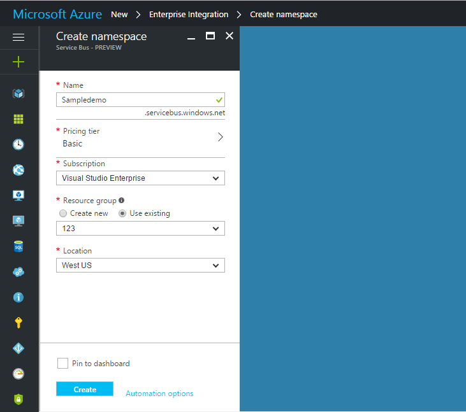Screen dimensions: 466x412
Task: Check Pin to dashboard checkbox
Action: pyautogui.click(x=62, y=364)
